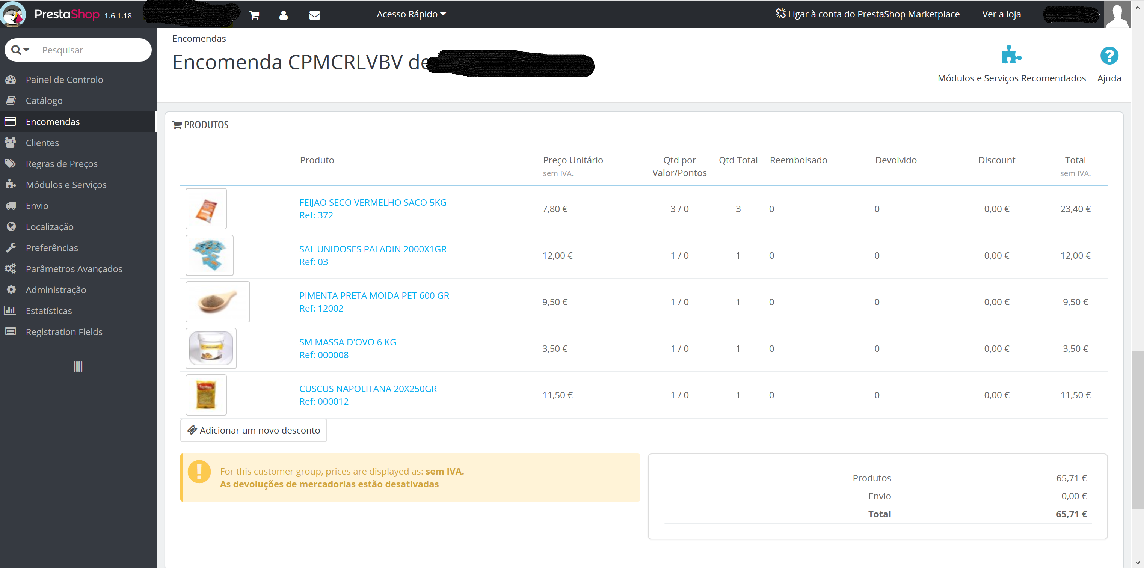Open FEIJAO SECO VERMELHO SACO 5KG link
The height and width of the screenshot is (568, 1144).
click(373, 202)
